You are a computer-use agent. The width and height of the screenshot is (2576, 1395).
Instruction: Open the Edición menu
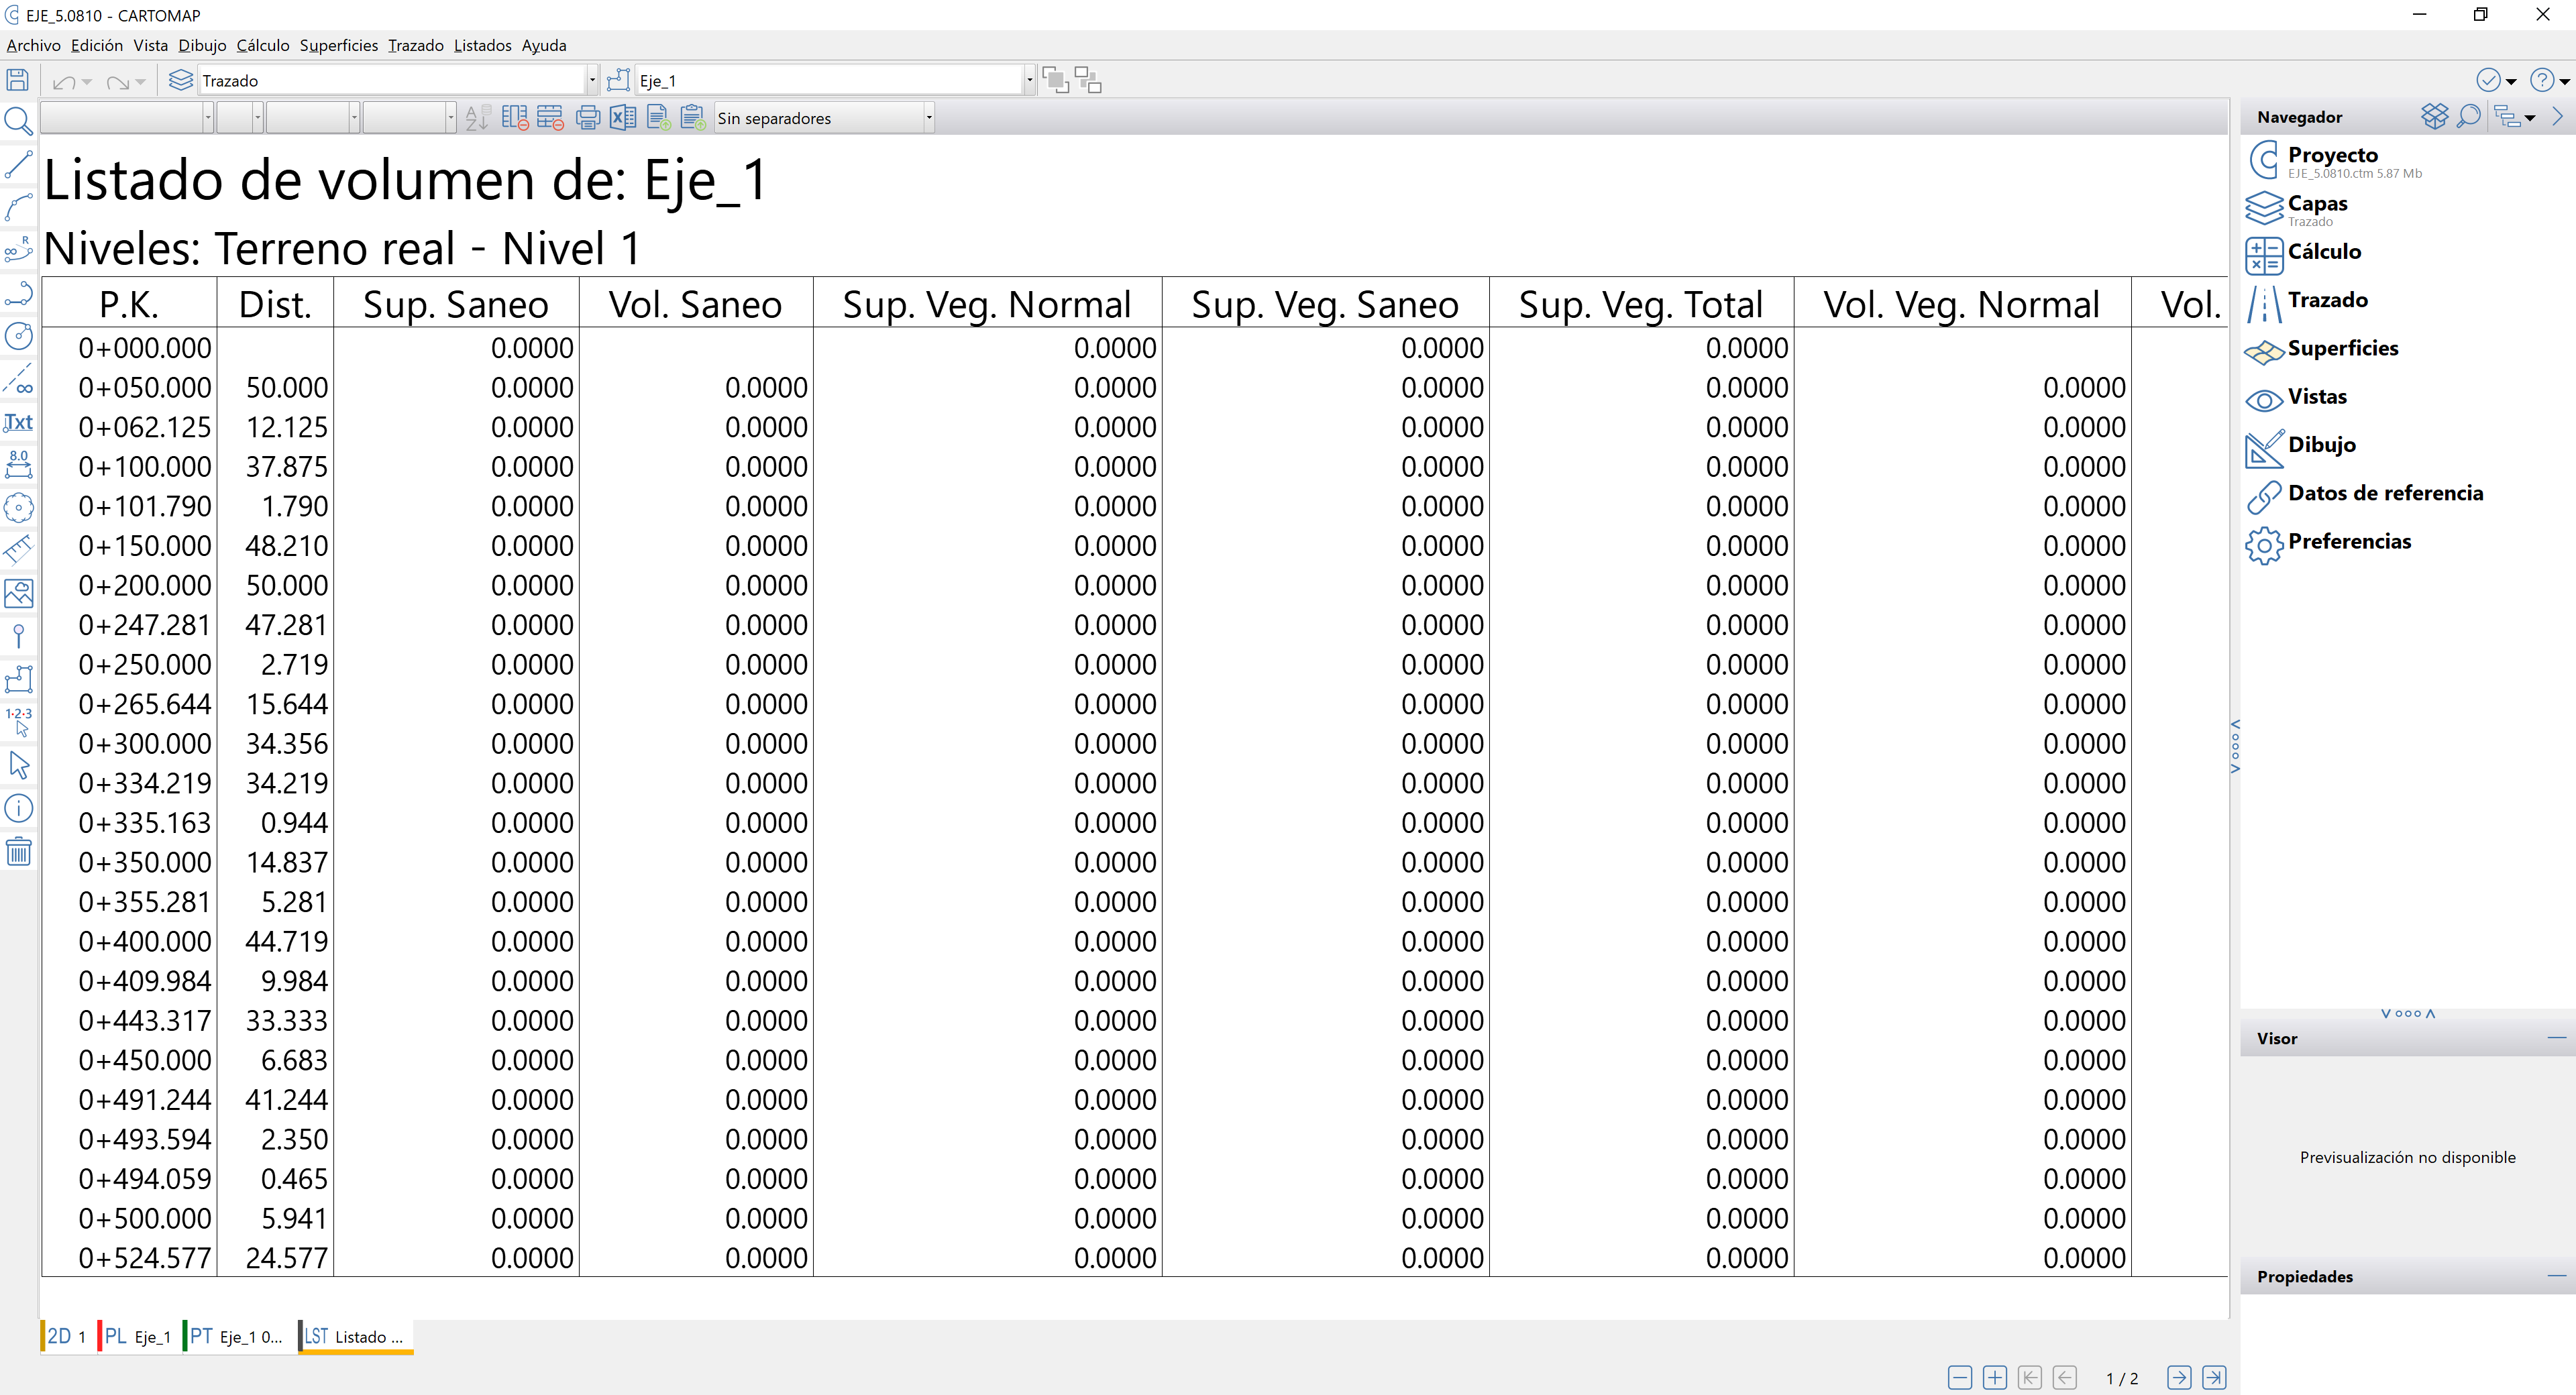click(x=97, y=45)
